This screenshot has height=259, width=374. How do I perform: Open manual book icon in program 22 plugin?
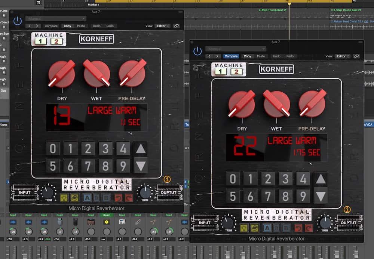254,228
